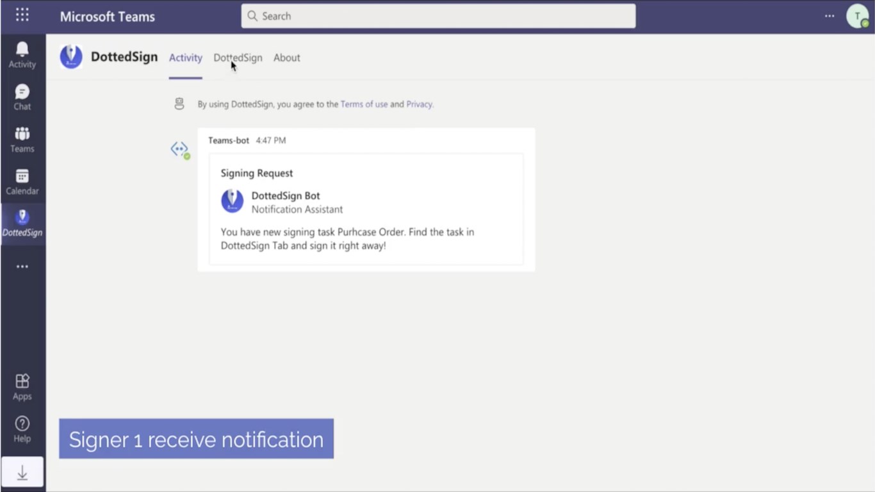Open the app launcher waffle icon
This screenshot has width=875, height=492.
pos(22,15)
